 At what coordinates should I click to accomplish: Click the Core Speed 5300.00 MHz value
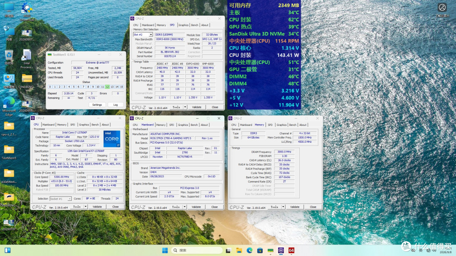click(61, 176)
